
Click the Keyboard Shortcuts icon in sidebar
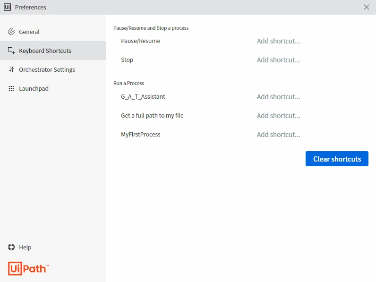click(11, 51)
